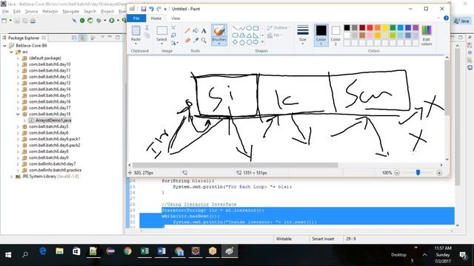Select the Pencil tool in Paint
This screenshot has height=266, width=474.
(187, 31)
